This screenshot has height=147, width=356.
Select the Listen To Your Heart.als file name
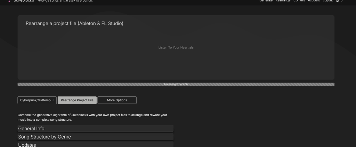click(176, 47)
